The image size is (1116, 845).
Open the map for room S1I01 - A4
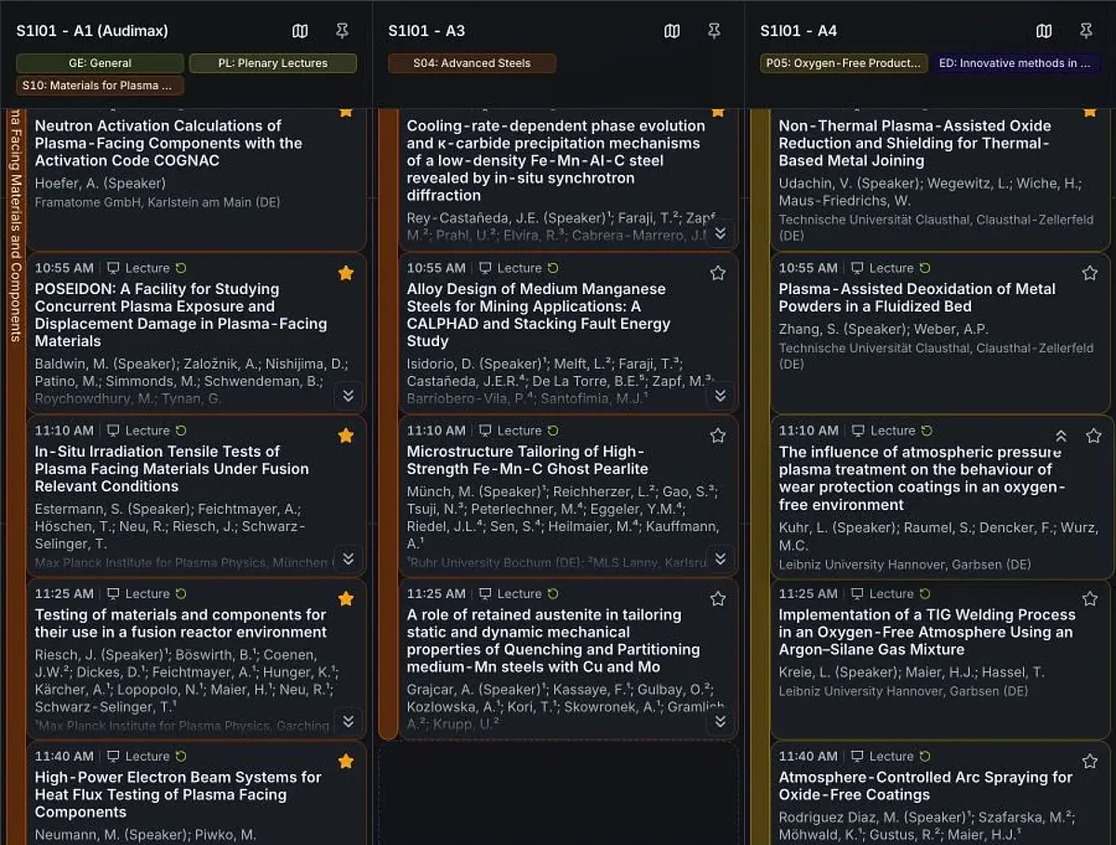(x=1044, y=31)
